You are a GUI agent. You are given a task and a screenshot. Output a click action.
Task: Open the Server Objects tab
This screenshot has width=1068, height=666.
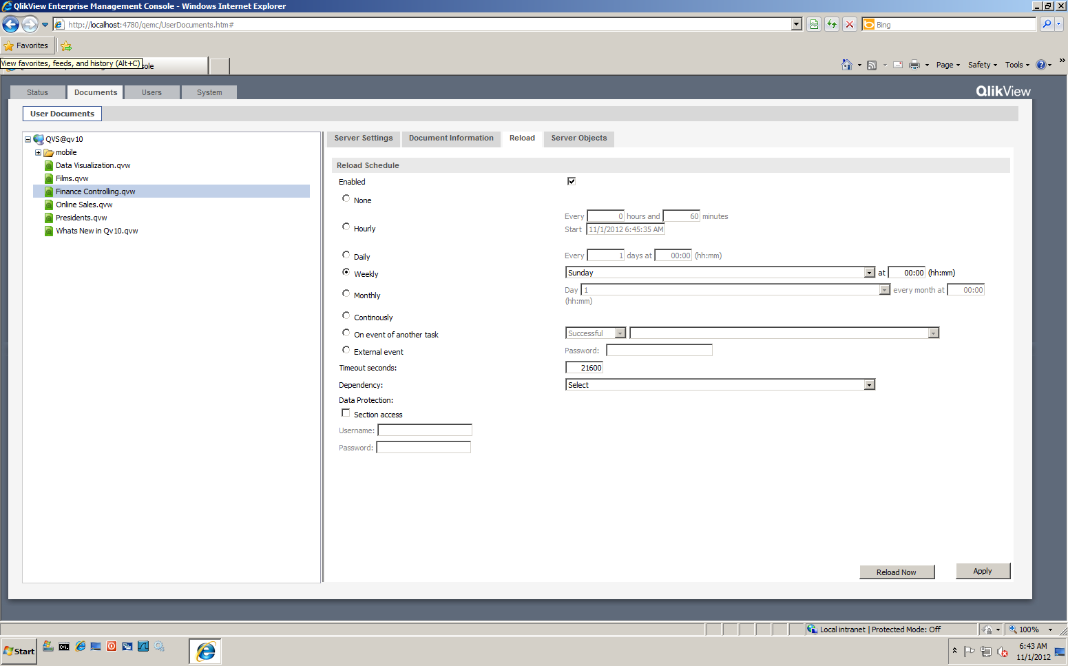click(x=579, y=138)
